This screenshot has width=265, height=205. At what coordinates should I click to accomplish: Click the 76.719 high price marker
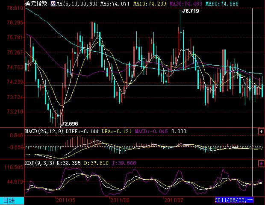[x=191, y=11]
